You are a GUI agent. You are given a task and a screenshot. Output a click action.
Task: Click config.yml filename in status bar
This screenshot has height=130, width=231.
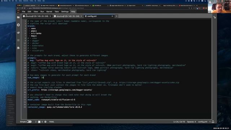pyautogui.click(x=202, y=122)
